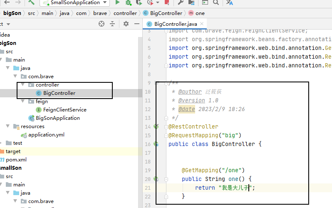Image resolution: width=332 pixels, height=208 pixels.
Task: Stop the running application
Action: pyautogui.click(x=167, y=2)
